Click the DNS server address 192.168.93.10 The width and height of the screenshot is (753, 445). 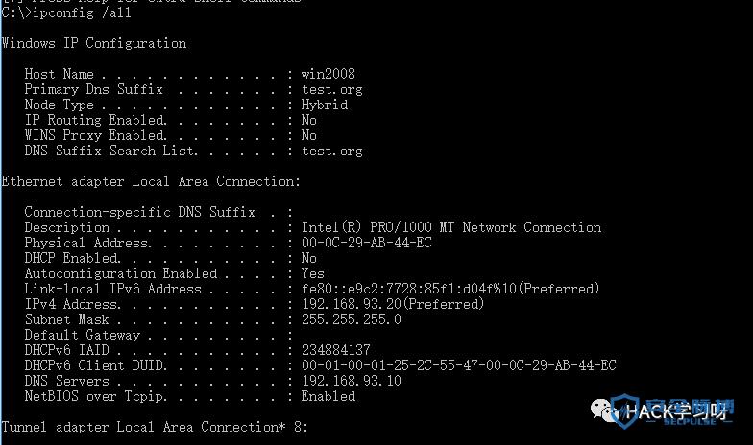[x=352, y=381]
